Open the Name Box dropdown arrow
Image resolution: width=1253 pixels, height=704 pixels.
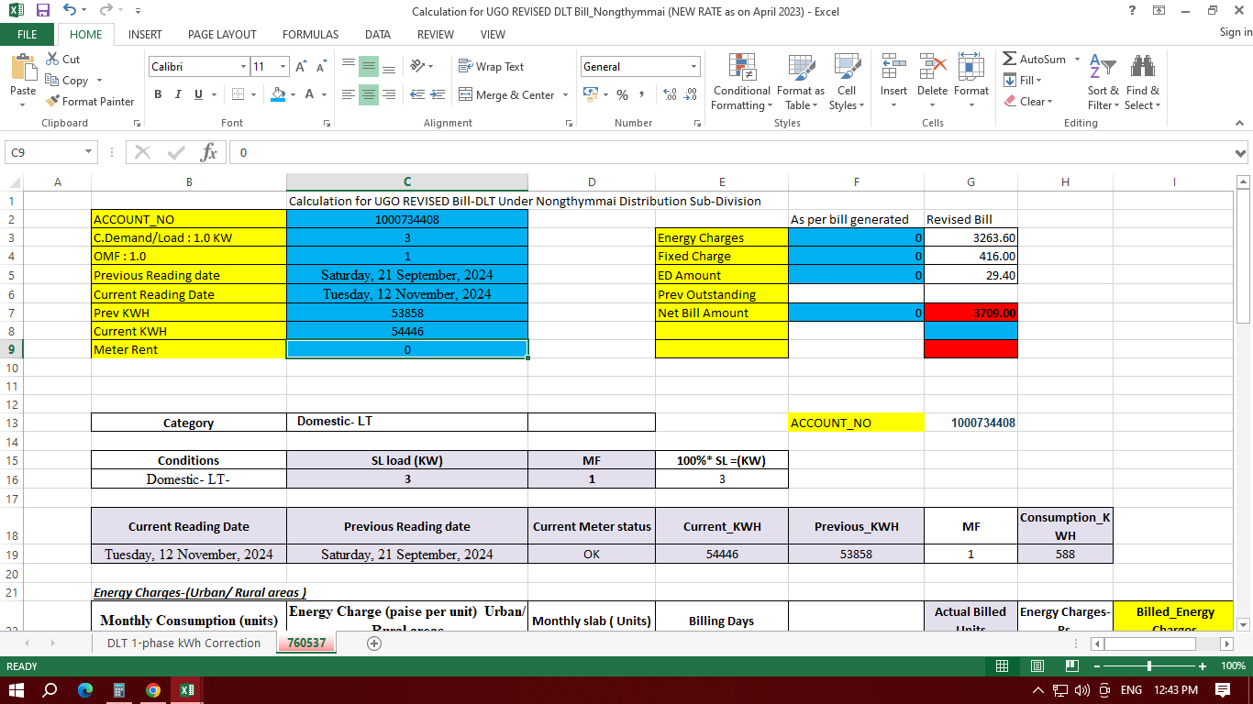coord(89,152)
